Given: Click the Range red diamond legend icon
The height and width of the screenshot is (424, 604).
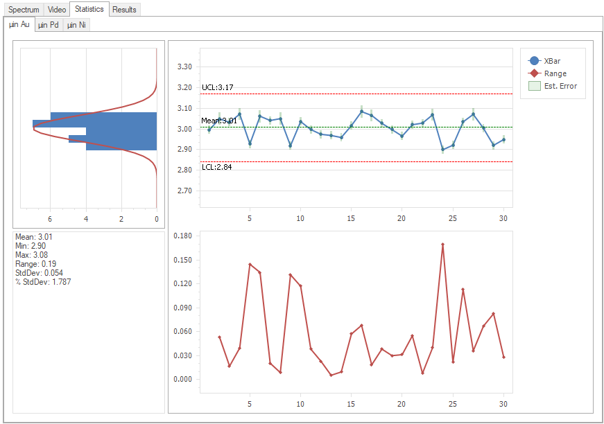Looking at the screenshot, I should point(534,73).
